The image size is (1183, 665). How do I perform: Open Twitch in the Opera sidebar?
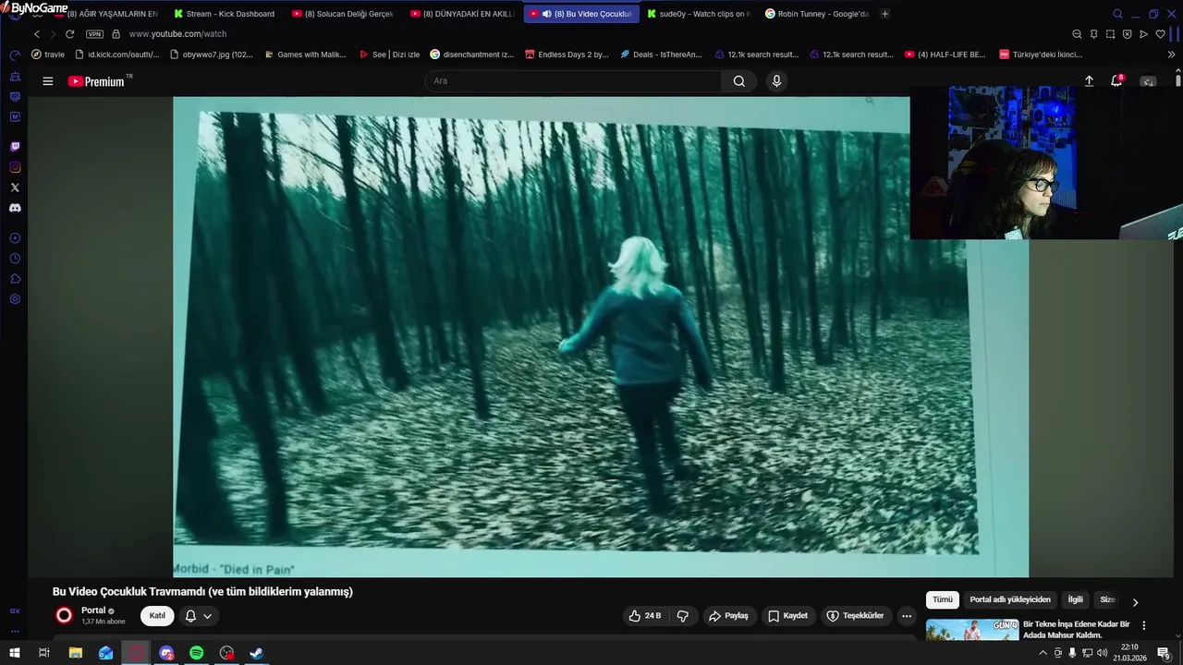(x=15, y=147)
